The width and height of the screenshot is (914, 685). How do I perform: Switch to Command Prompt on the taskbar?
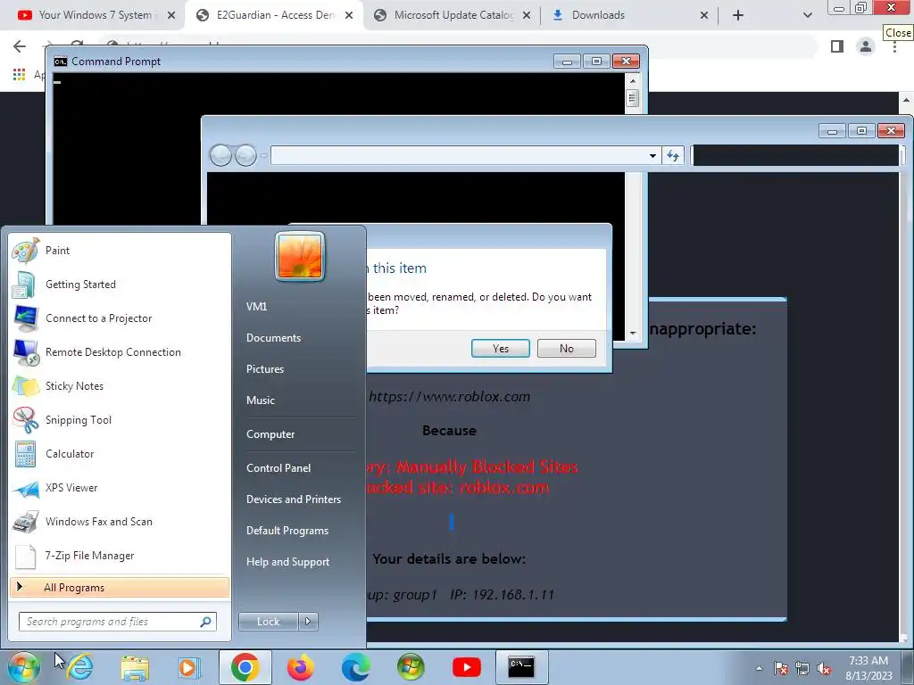[521, 667]
